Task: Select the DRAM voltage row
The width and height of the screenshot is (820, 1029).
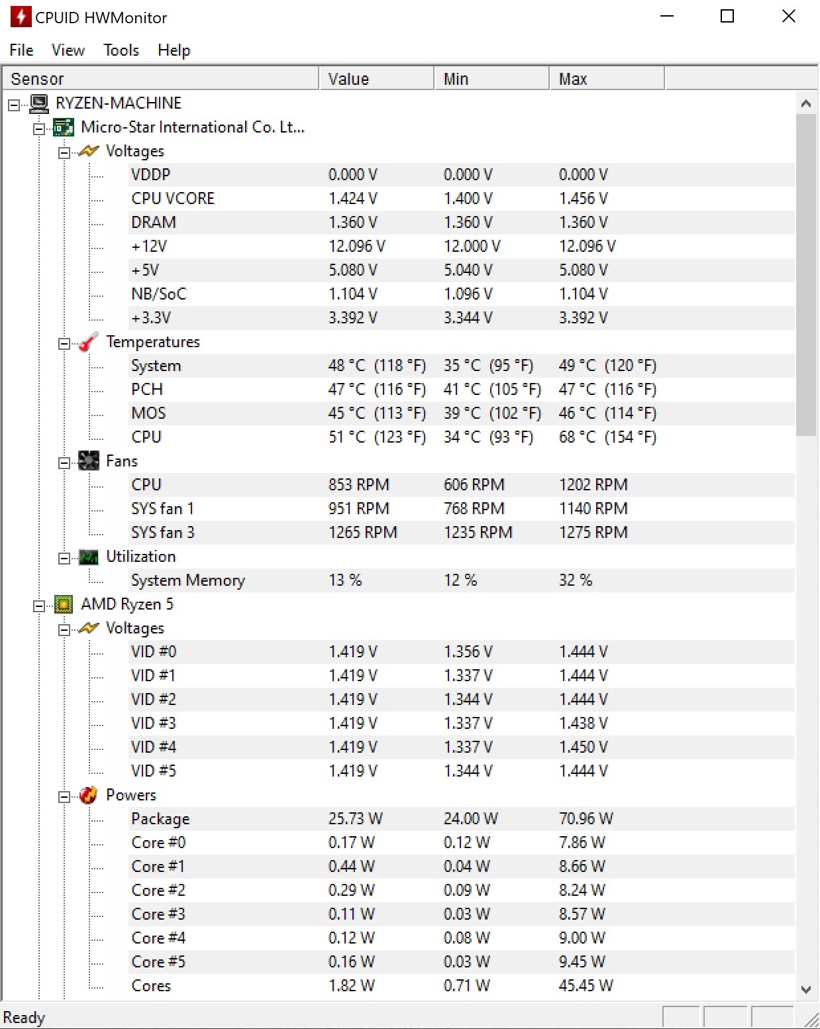Action: [462, 223]
